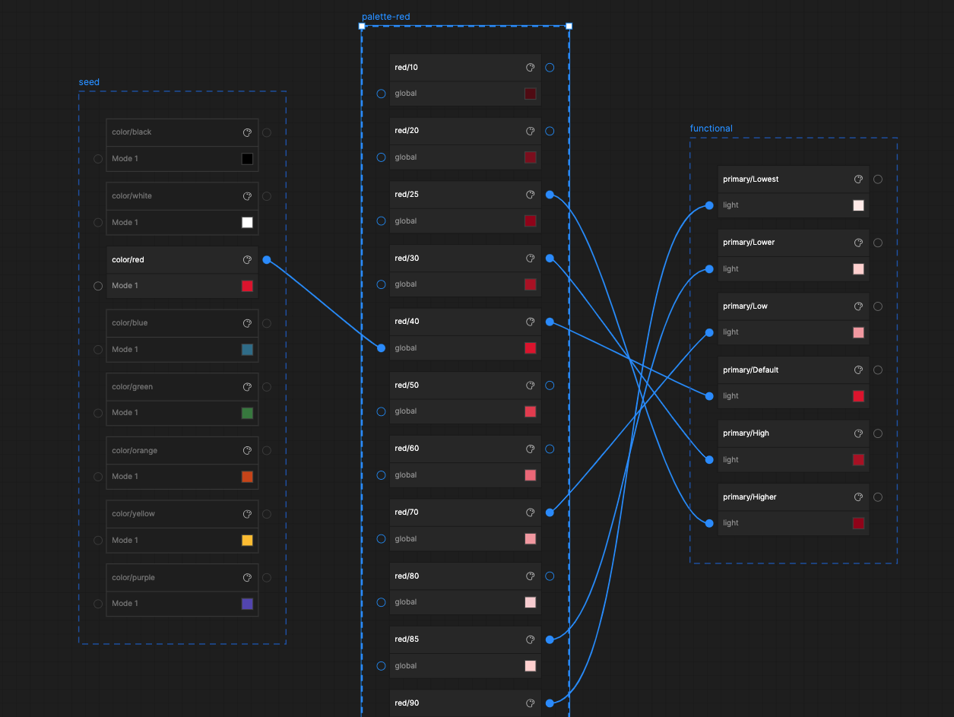This screenshot has width=954, height=717.
Task: Click the palette icon on primary/Default variable
Action: pyautogui.click(x=858, y=370)
